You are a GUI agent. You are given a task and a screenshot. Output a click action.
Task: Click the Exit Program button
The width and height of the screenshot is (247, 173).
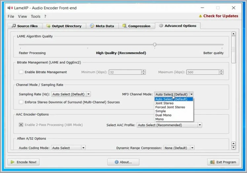click(223, 162)
